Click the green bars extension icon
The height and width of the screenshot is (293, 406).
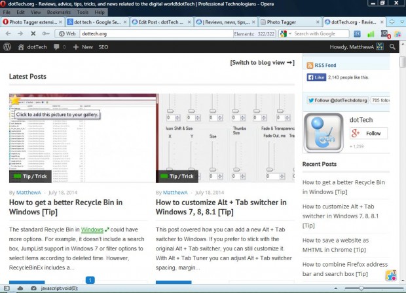[371, 33]
